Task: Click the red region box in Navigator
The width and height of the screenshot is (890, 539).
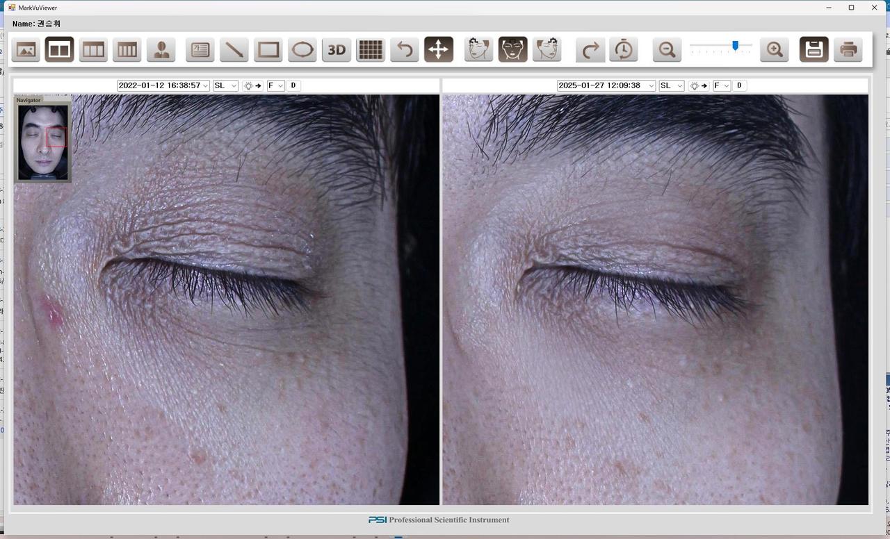Action: click(x=56, y=137)
